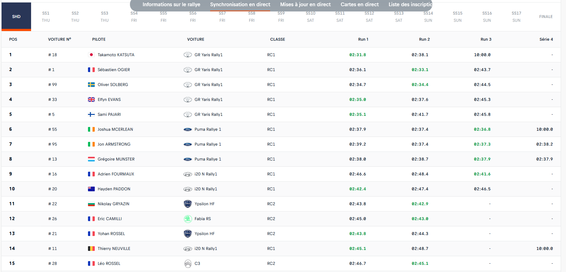Viewport: 566px width, 272px height.
Task: Click the Japanese flag next to Takamoto KATSUTA
Action: [x=91, y=55]
